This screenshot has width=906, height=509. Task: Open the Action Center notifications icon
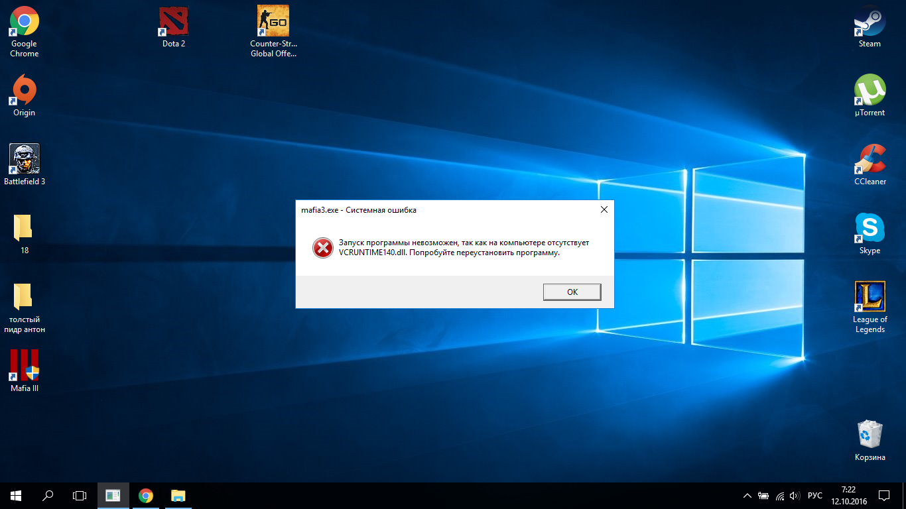coord(884,496)
